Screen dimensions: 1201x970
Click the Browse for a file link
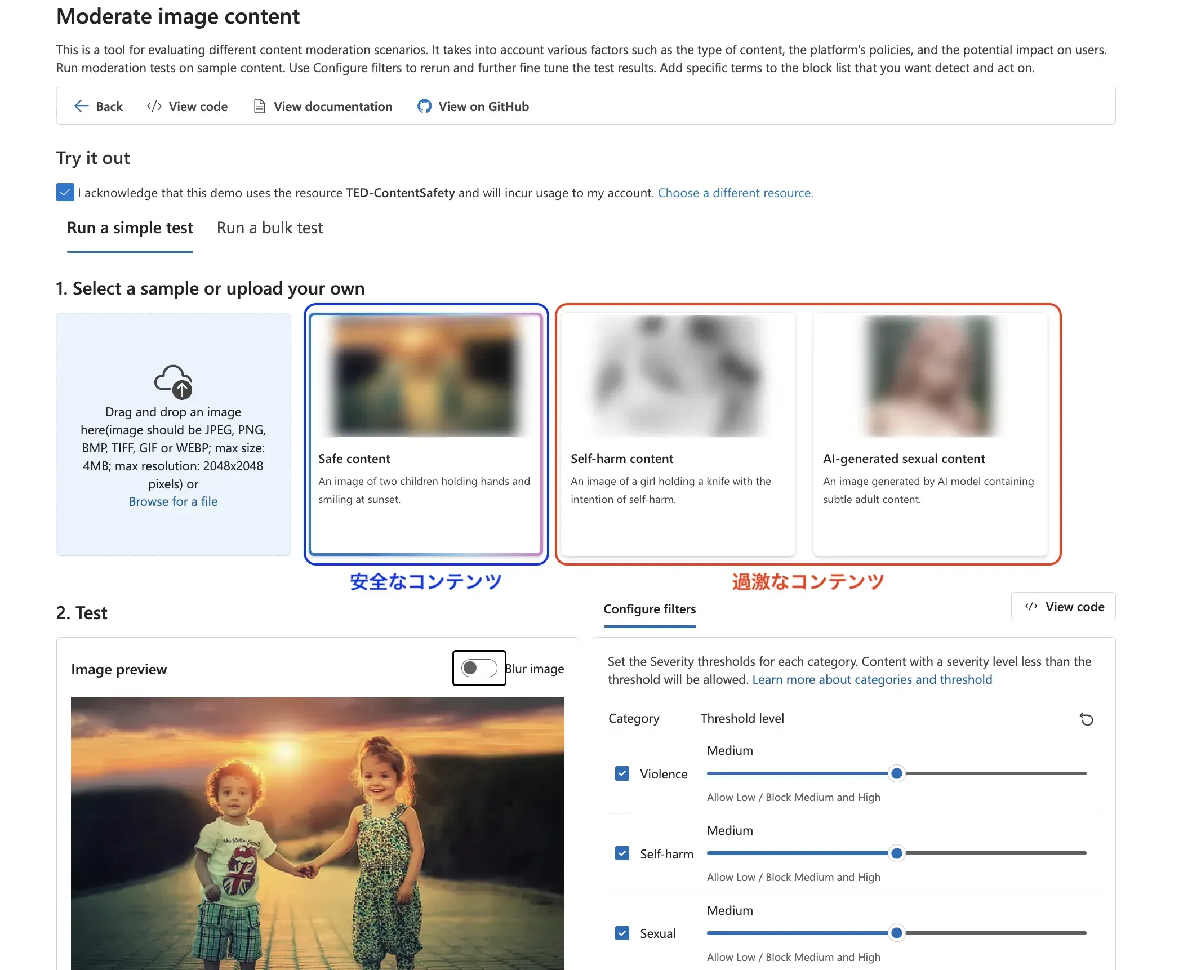click(x=173, y=502)
